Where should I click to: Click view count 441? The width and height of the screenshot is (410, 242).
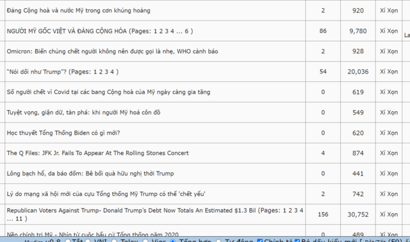coord(358,173)
